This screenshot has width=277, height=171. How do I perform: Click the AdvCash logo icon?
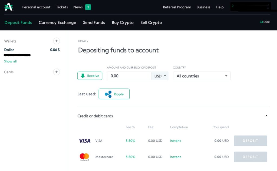tap(9, 7)
